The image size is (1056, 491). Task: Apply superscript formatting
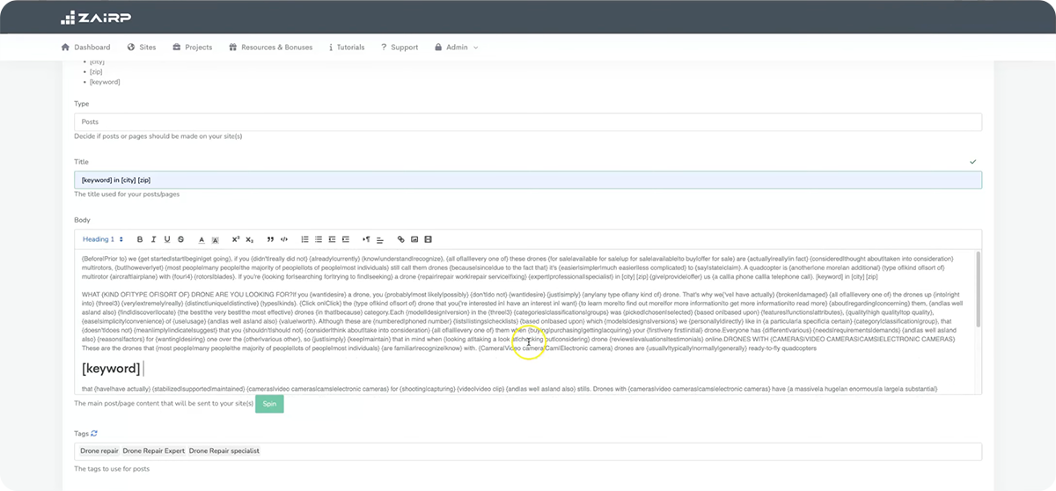pyautogui.click(x=236, y=239)
